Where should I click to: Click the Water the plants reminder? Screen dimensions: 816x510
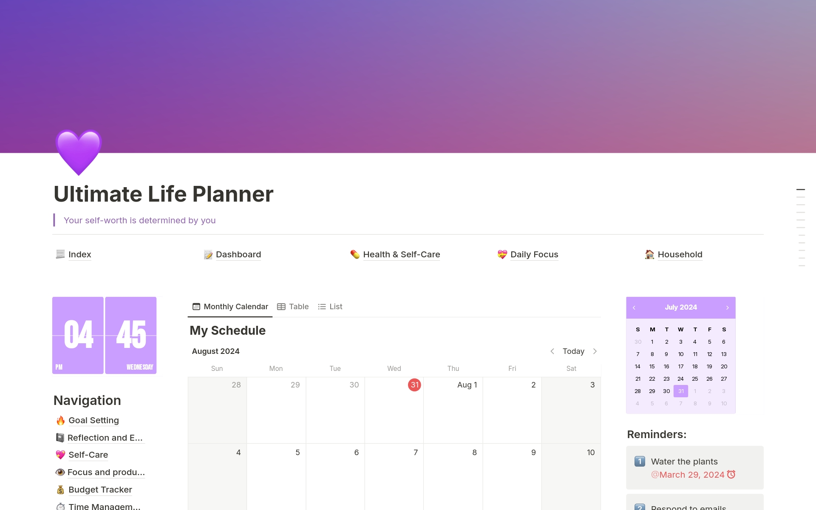686,461
